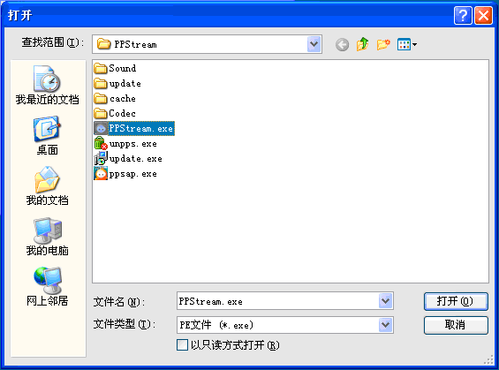Expand the 文件名 dropdown arrow
Screen dimensions: 499x370
point(385,300)
